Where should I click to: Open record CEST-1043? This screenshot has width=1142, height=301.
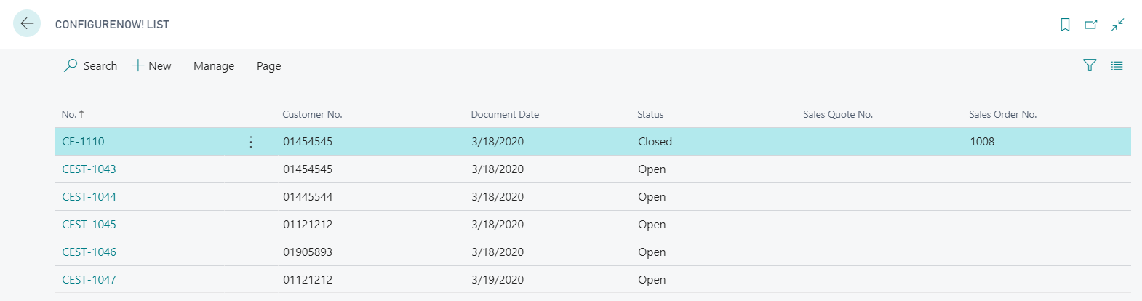89,169
